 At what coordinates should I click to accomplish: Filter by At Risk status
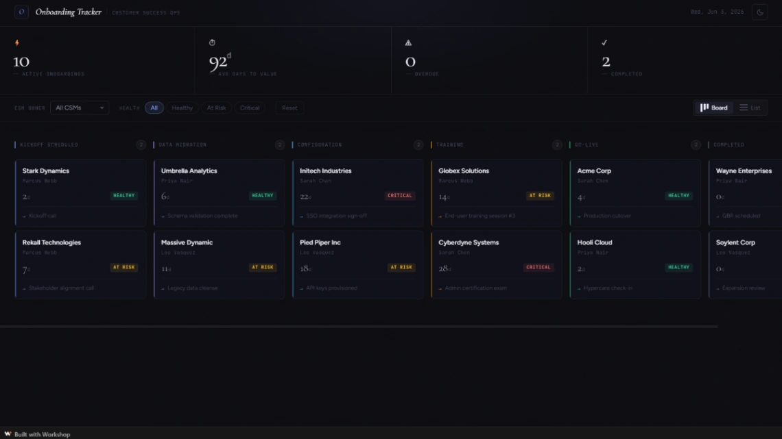tap(217, 108)
